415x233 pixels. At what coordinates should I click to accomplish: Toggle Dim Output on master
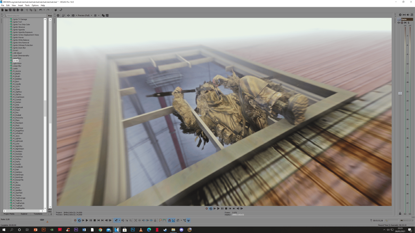tap(408, 15)
